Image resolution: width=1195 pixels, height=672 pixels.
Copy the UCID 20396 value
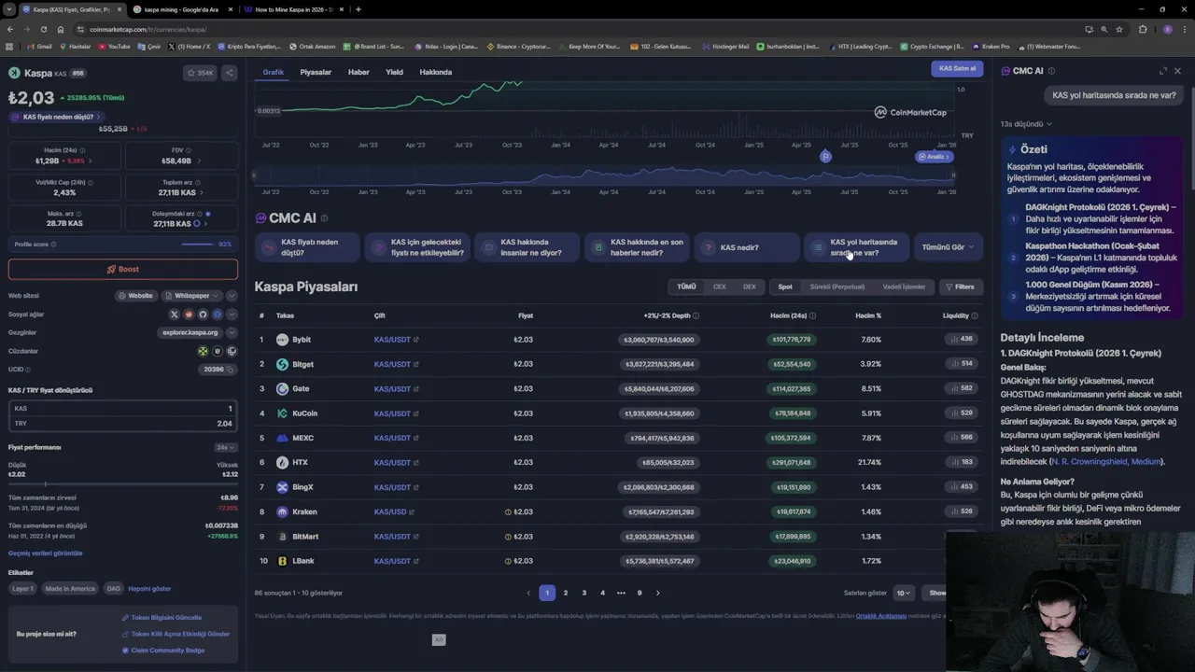[x=230, y=370]
